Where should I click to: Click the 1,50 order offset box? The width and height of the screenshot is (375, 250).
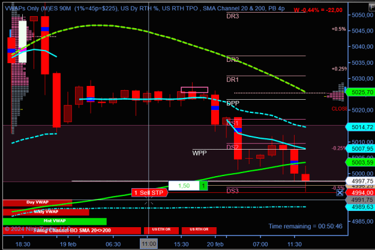pos(184,186)
